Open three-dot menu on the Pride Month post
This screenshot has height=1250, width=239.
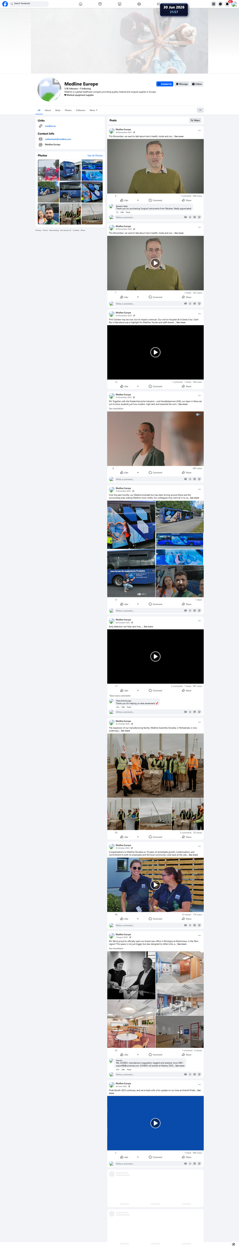click(199, 1085)
